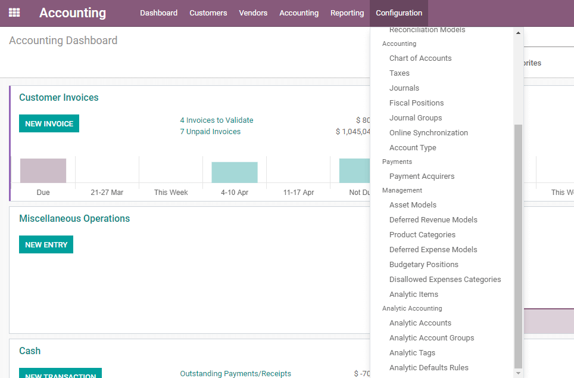The image size is (574, 378).
Task: Open Journals configuration
Action: point(404,88)
